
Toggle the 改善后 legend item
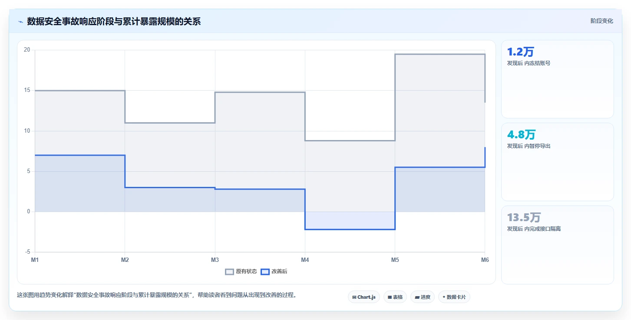274,272
